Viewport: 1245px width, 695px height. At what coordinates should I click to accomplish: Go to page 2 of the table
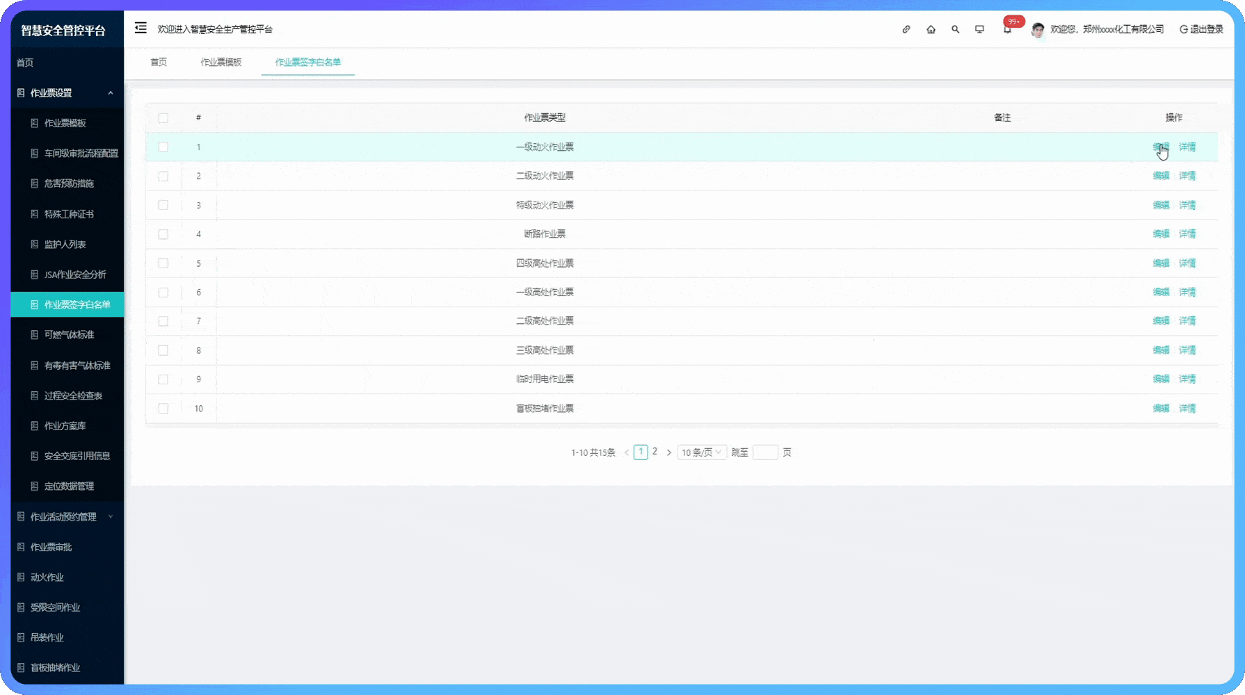[654, 452]
